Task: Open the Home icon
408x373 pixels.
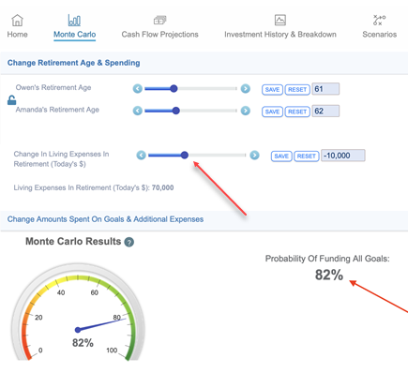Action: click(17, 21)
